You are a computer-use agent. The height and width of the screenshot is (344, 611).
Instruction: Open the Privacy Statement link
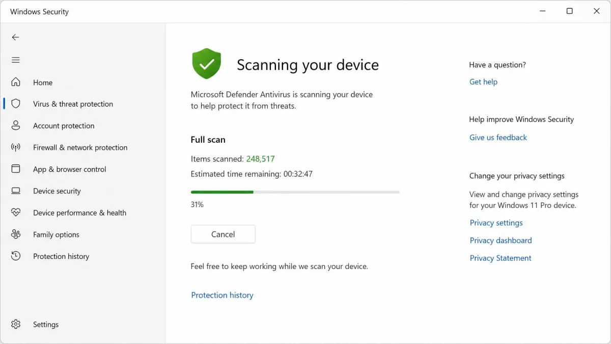501,258
